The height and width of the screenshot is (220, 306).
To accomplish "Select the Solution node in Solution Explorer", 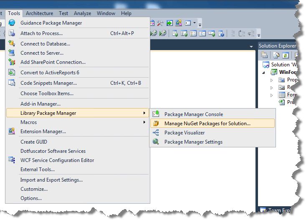I will click(279, 65).
